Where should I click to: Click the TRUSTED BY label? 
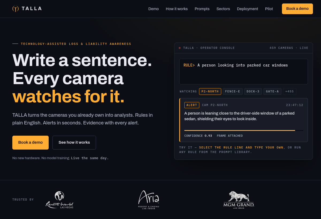point(23,200)
